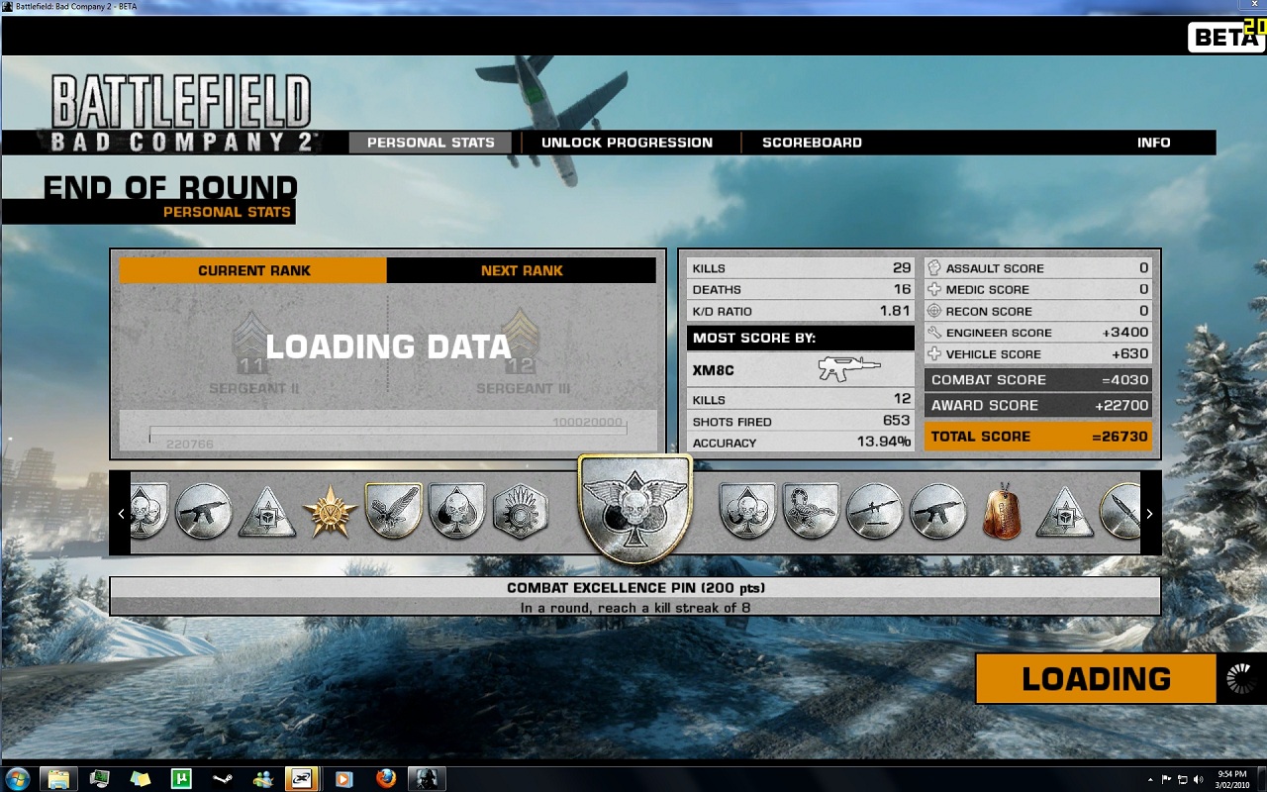
Task: Click the spinning loading indicator
Action: pyautogui.click(x=1240, y=678)
